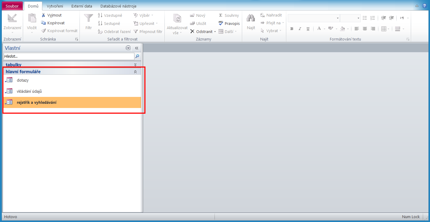Collapse the hlavní formuláře group

tap(135, 72)
